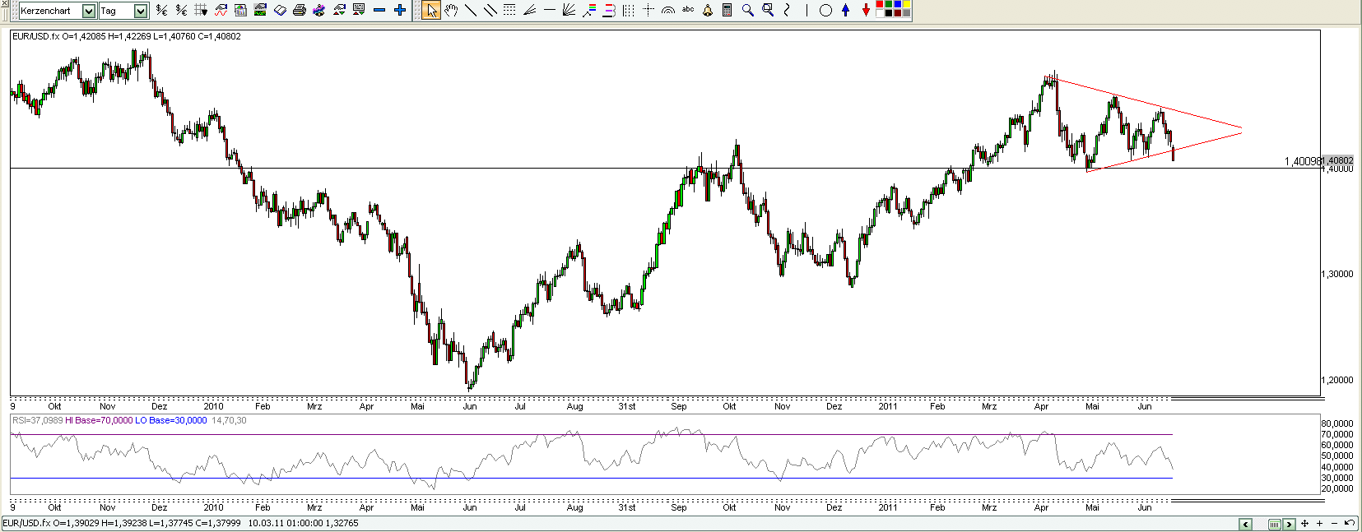This screenshot has width=1362, height=532.
Task: Select the arrow pointer tool
Action: coord(431,11)
